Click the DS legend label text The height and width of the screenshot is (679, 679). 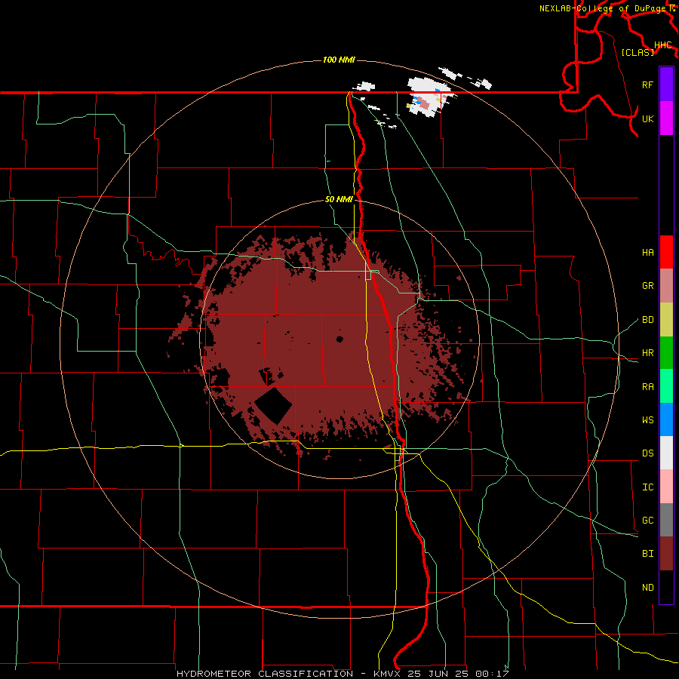[648, 453]
